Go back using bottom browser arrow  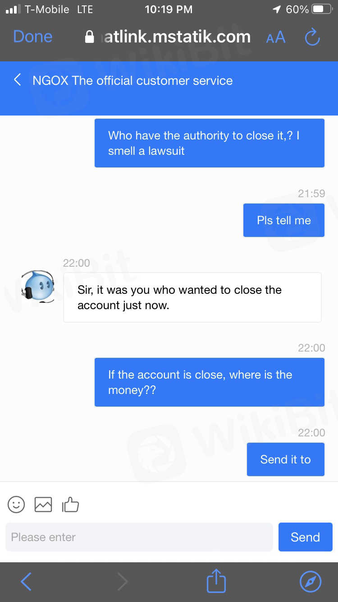[x=26, y=582]
